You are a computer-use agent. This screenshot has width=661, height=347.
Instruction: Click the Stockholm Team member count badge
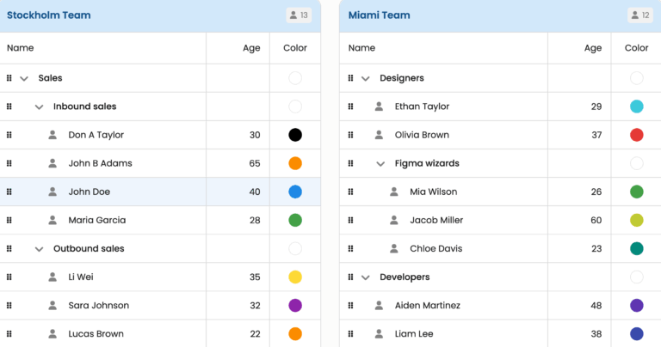(x=299, y=15)
